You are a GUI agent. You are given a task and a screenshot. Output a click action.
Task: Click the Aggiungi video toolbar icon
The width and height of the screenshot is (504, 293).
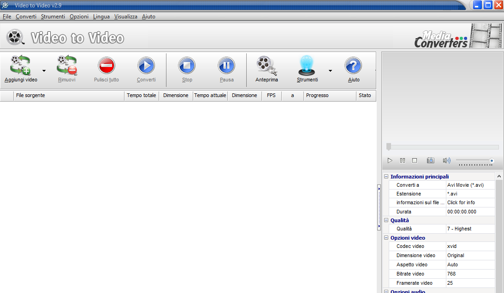coord(21,65)
